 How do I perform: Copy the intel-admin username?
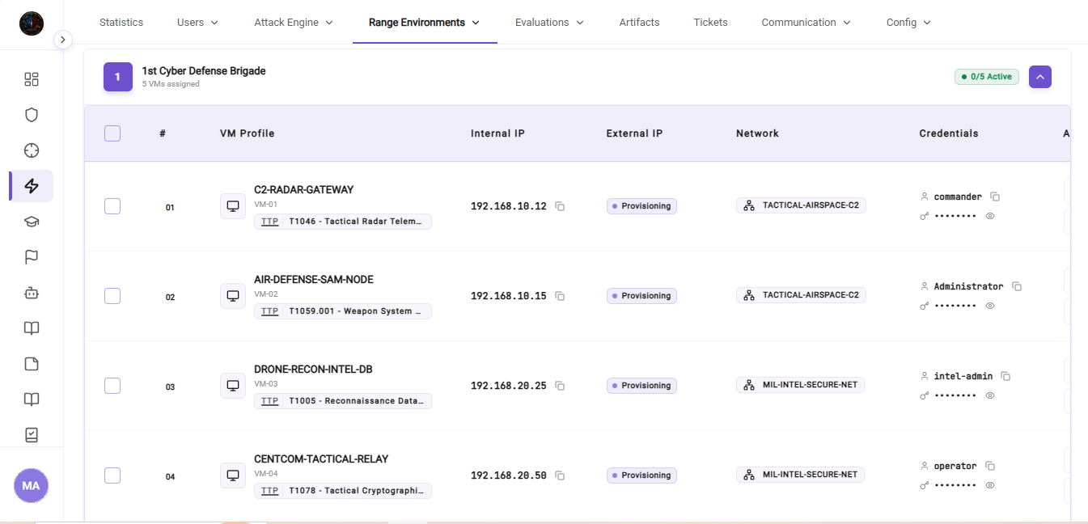(x=1005, y=376)
